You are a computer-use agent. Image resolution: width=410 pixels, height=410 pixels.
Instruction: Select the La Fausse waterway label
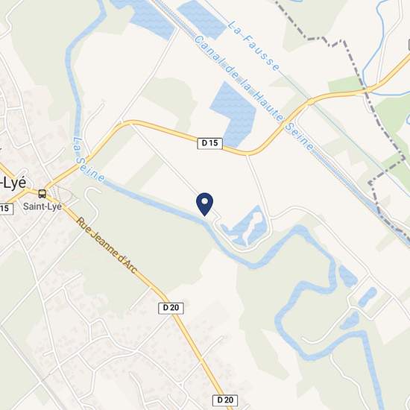click(253, 46)
